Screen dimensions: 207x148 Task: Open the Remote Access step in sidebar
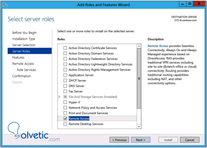pos(23,64)
